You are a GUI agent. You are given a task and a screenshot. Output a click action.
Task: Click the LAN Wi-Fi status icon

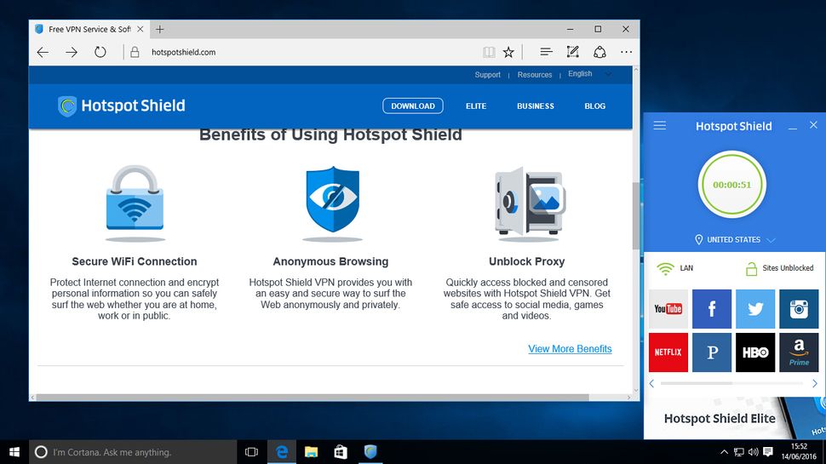[665, 268]
